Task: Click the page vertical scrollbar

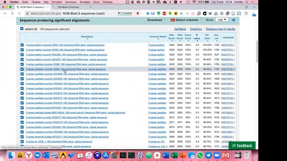Action: [257, 52]
